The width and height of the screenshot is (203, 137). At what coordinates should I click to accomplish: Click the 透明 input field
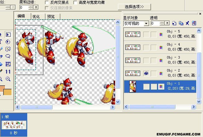coord(155,23)
